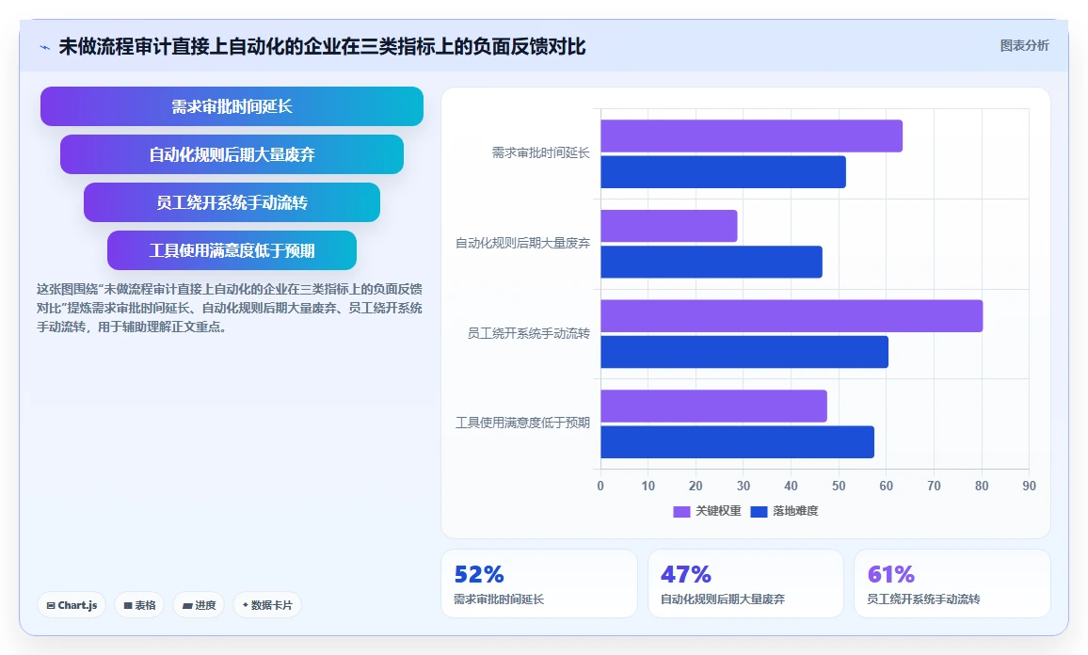Screen dimensions: 1088x655
Task: Click purple bar for 员工绕开系统手动流转
Action: [792, 315]
